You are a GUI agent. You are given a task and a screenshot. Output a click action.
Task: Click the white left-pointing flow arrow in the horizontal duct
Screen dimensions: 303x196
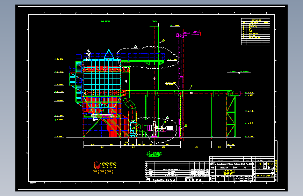pos(191,93)
